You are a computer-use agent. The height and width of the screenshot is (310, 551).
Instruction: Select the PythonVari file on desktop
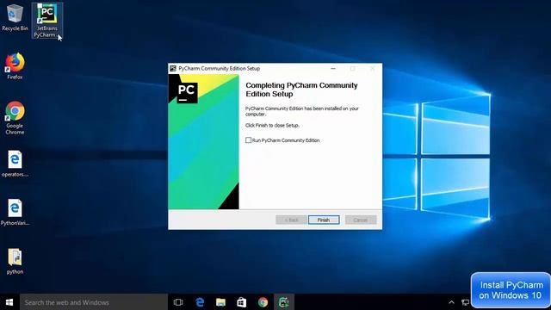[15, 212]
